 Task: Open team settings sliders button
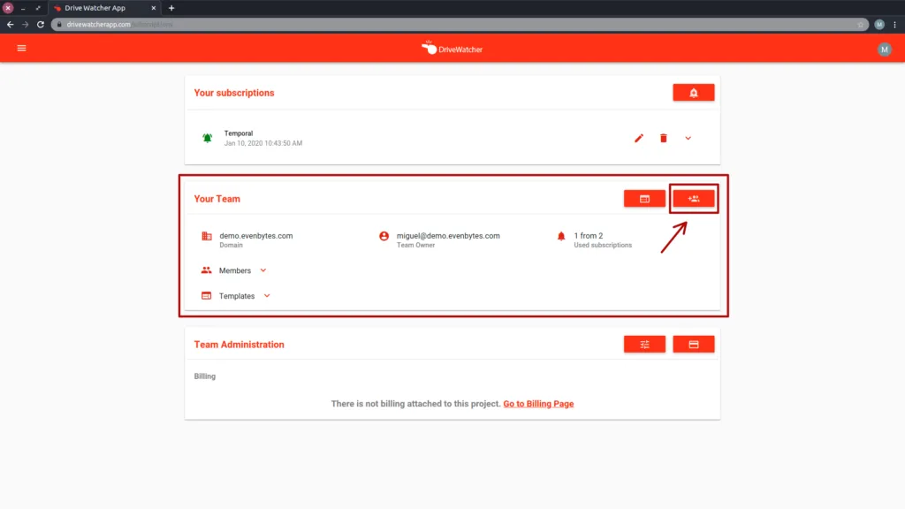[644, 345]
